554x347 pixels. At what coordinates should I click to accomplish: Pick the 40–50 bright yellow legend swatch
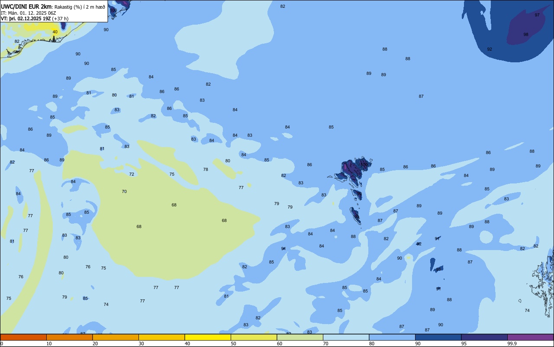pyautogui.click(x=208, y=337)
